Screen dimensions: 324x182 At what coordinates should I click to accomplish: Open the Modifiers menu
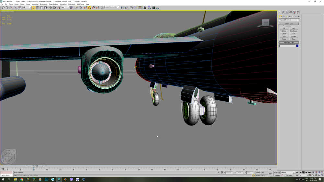35,4
